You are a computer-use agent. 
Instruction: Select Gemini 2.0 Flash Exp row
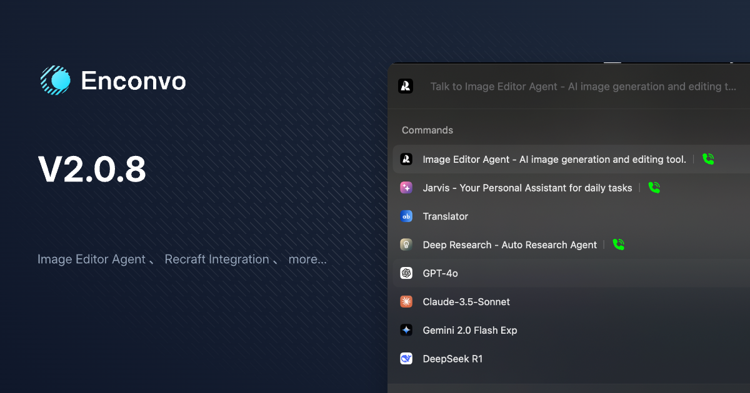[x=571, y=330]
